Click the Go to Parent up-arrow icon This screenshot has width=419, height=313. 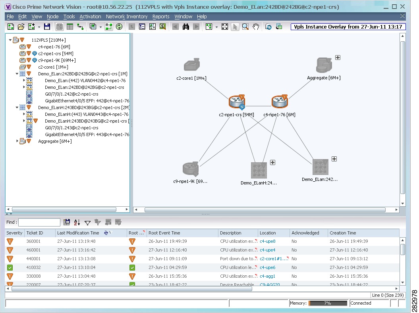(x=131, y=27)
